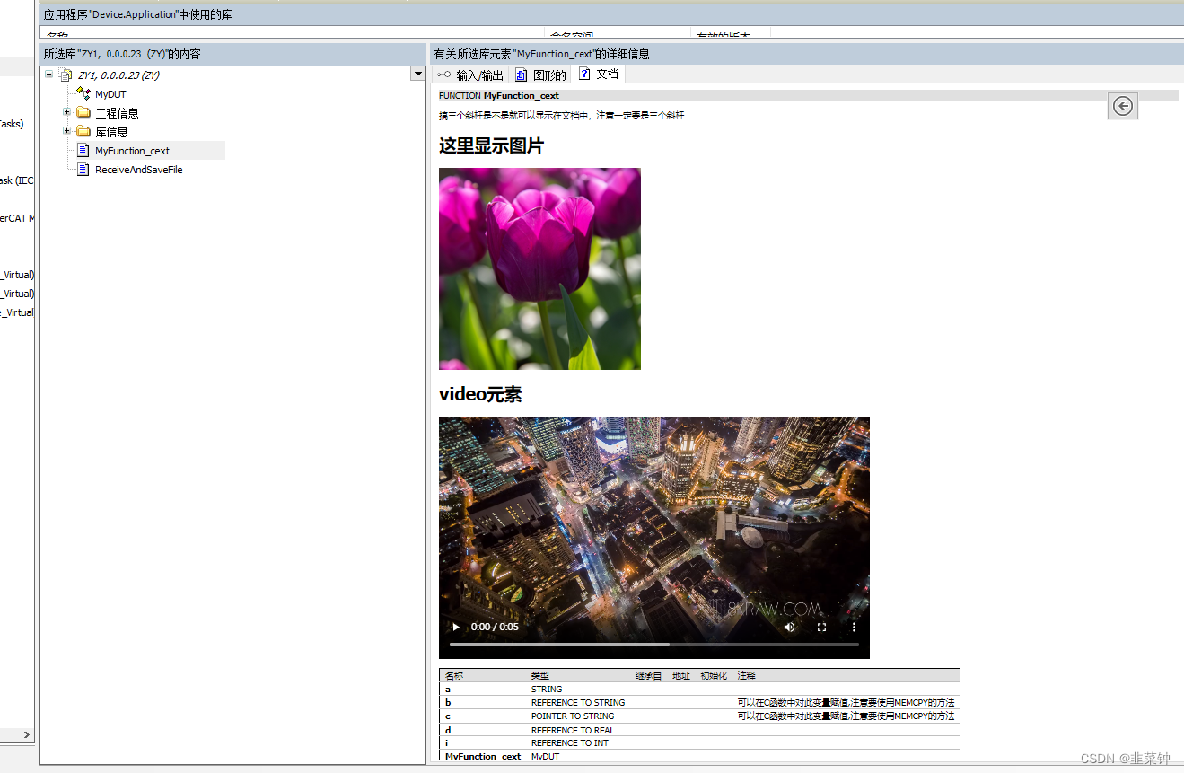Open the 输入/输出 tab
This screenshot has height=773, width=1184.
(x=470, y=75)
